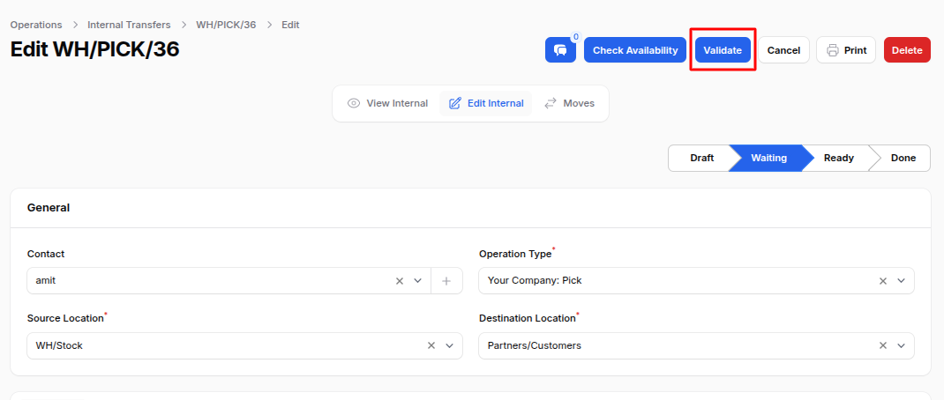Click the red Delete button
Viewport: 944px width, 400px height.
coord(907,50)
